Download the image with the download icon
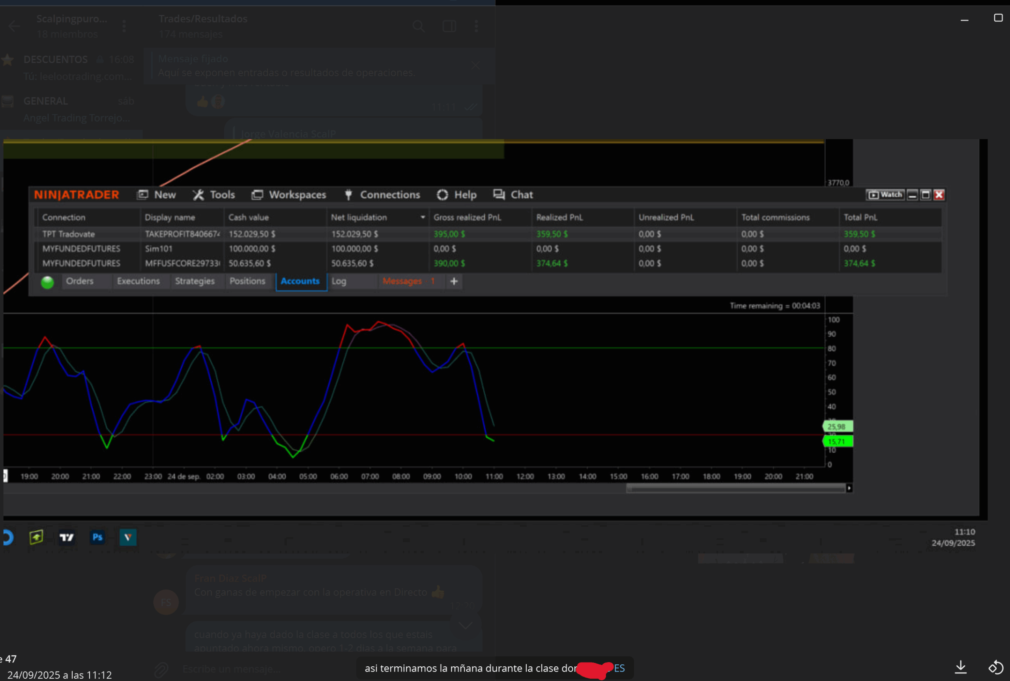The image size is (1010, 681). (x=960, y=667)
